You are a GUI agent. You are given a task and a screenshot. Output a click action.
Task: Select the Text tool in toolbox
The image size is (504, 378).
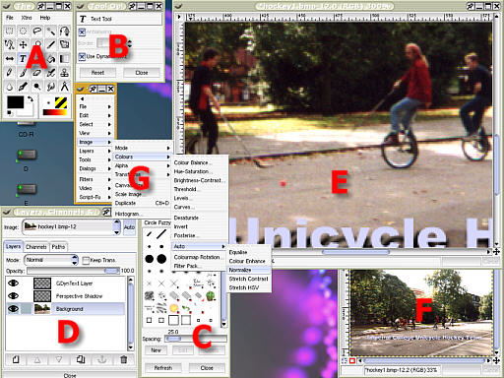coord(23,58)
